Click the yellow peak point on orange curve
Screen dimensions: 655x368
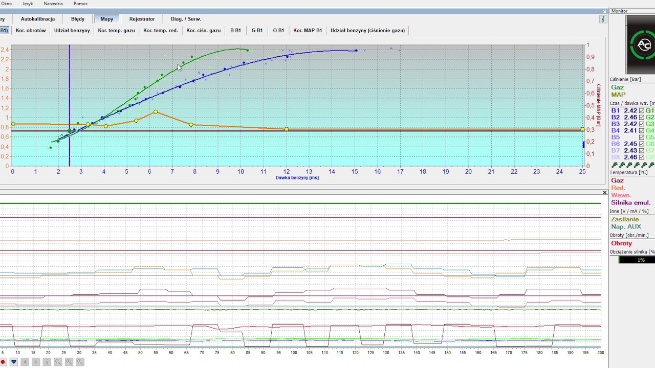click(x=156, y=112)
